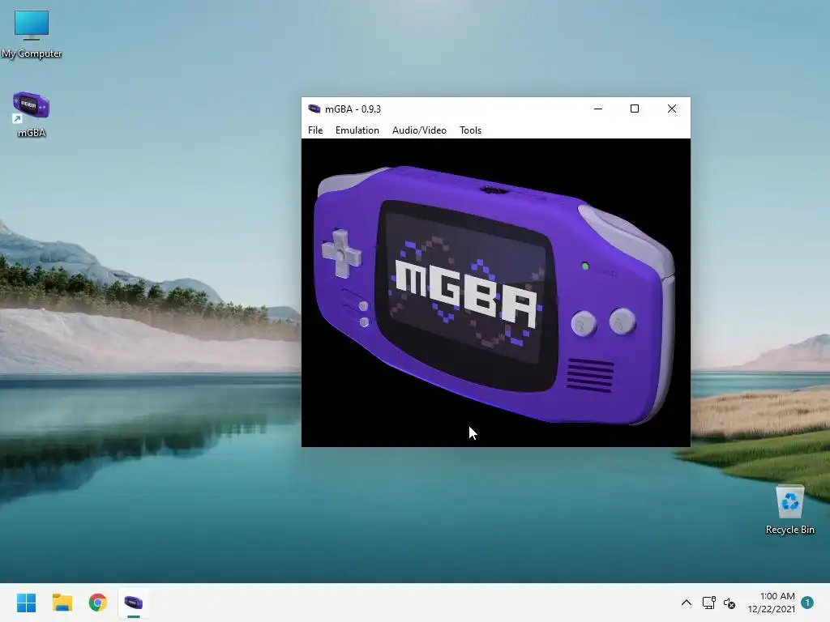Viewport: 830px width, 622px height.
Task: Select the My Computer desktop icon
Action: click(32, 34)
